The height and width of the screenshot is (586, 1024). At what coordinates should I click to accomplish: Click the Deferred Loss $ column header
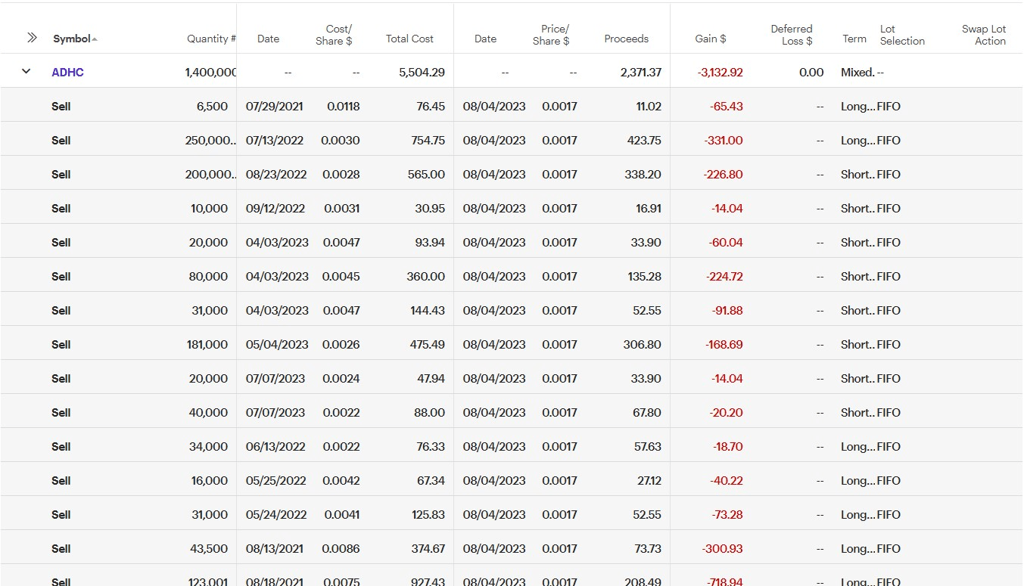(791, 35)
